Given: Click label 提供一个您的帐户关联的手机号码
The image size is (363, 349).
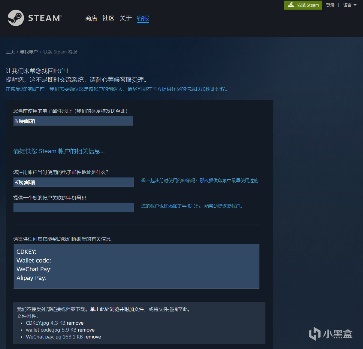Looking at the screenshot, I should point(50,198).
